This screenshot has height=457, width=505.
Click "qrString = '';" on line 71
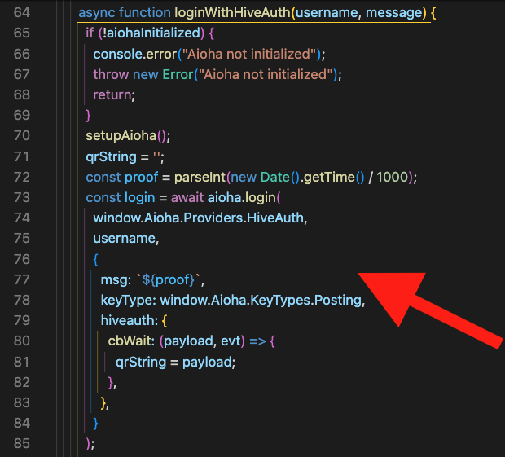pos(125,157)
